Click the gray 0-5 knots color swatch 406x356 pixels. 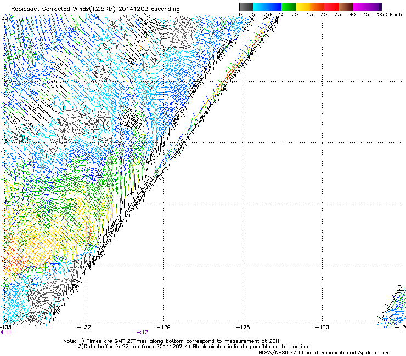(x=246, y=7)
